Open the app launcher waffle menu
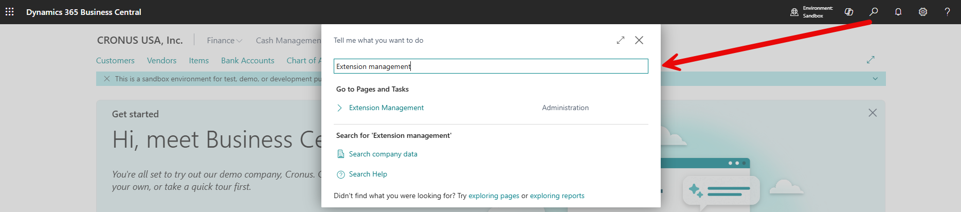961x212 pixels. [x=9, y=12]
